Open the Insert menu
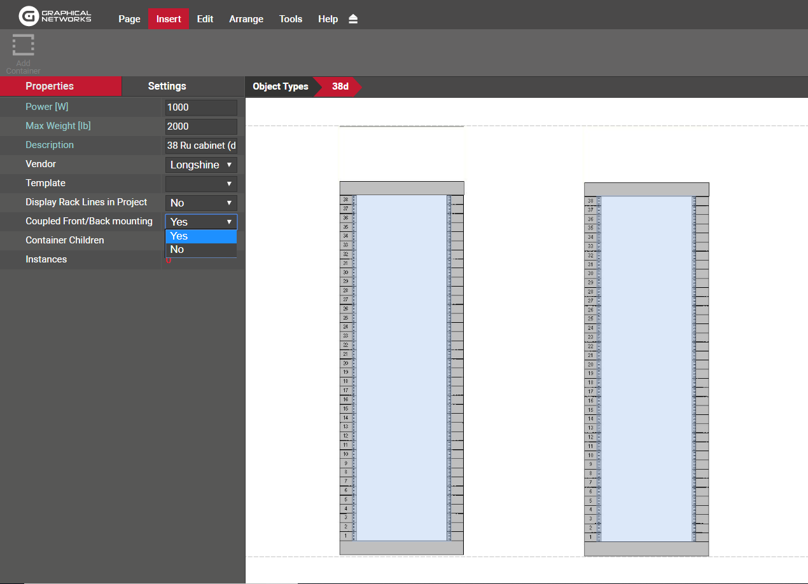The height and width of the screenshot is (584, 808). tap(169, 19)
